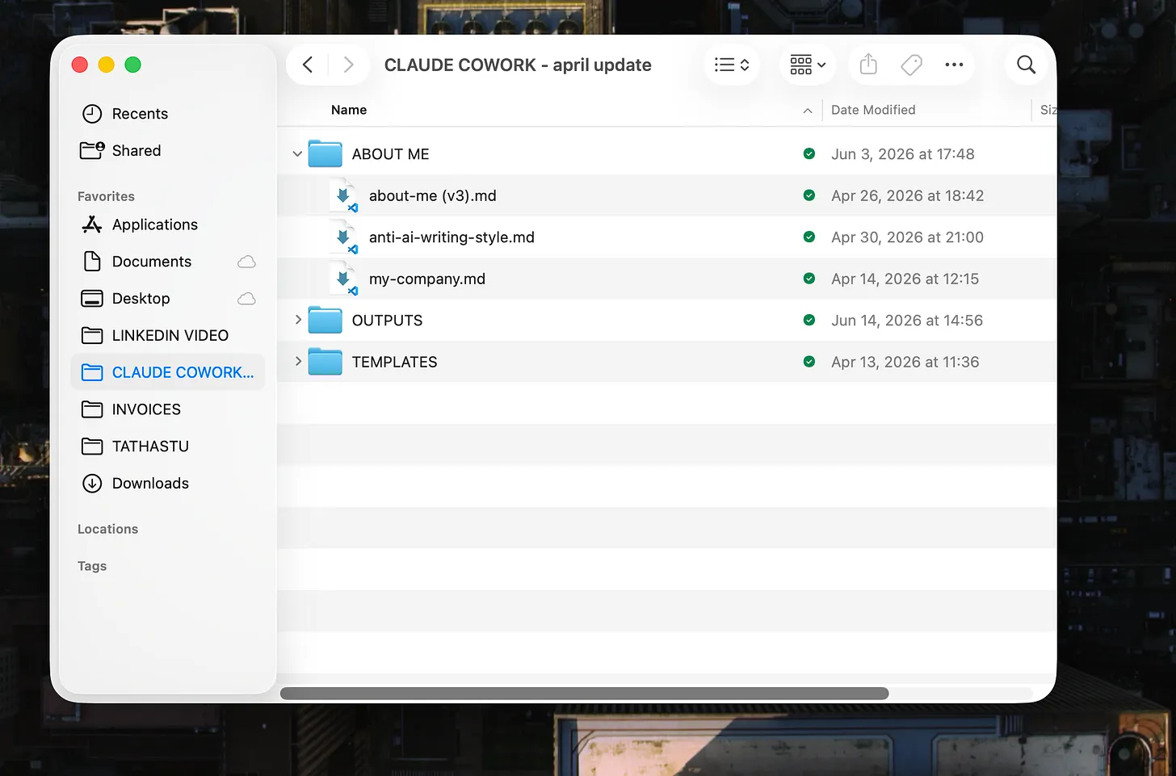Screen dimensions: 1176x776
Task: Select the my-company.md file name
Action: (427, 279)
